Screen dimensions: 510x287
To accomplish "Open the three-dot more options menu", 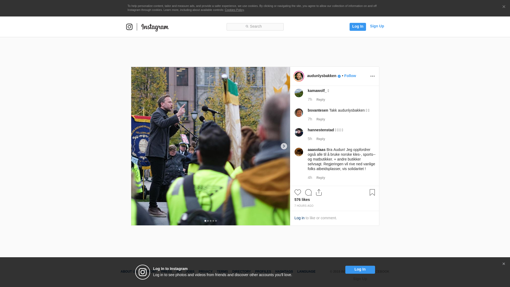I will coord(372,76).
